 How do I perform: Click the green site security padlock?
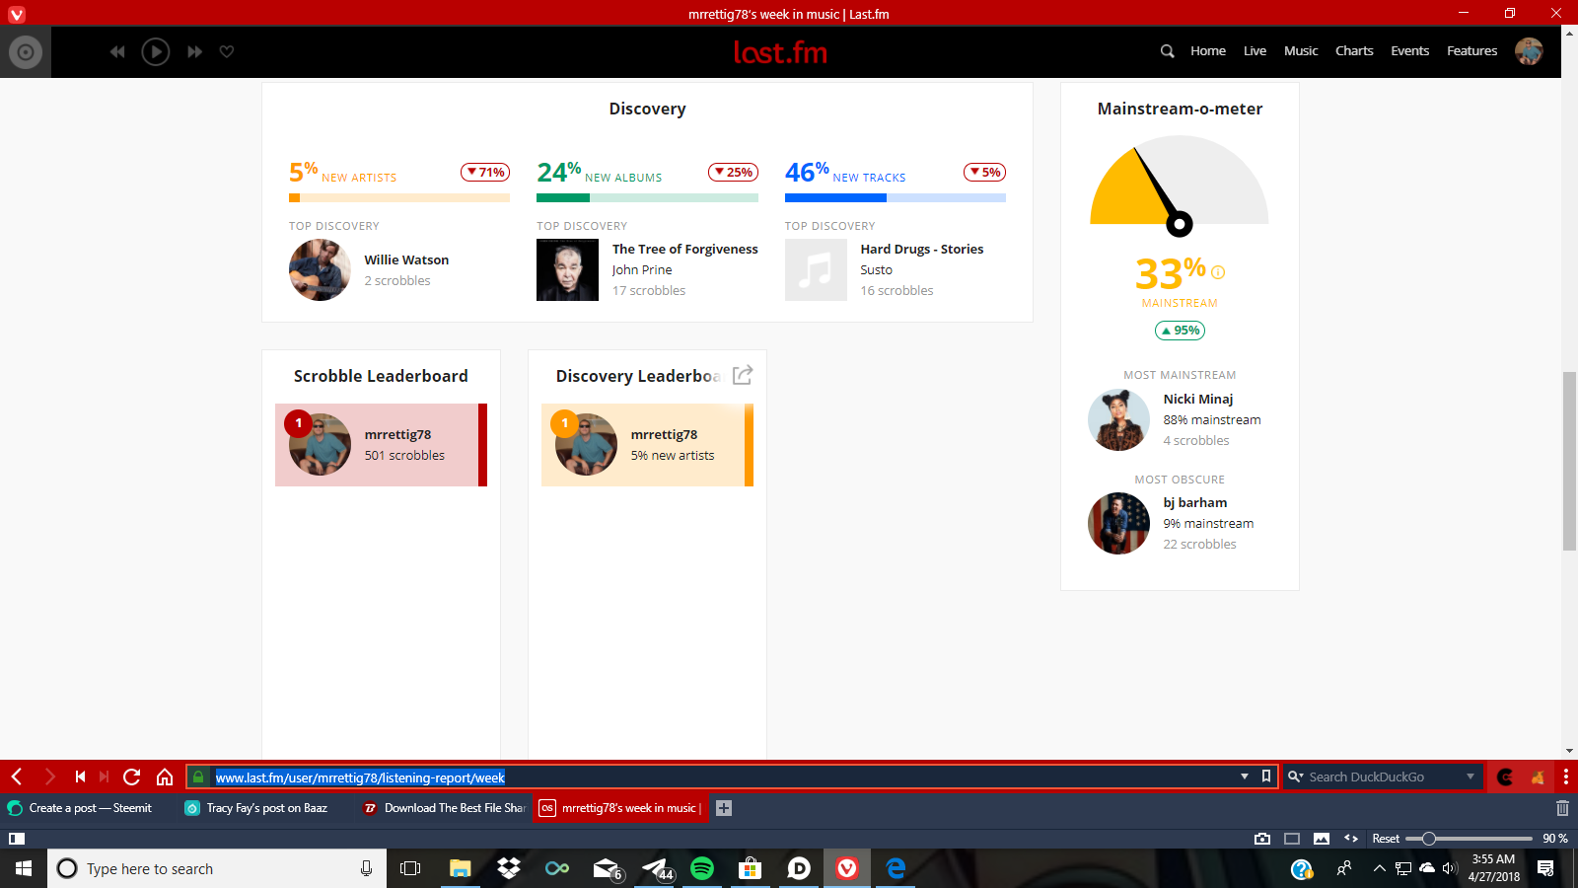tap(198, 777)
